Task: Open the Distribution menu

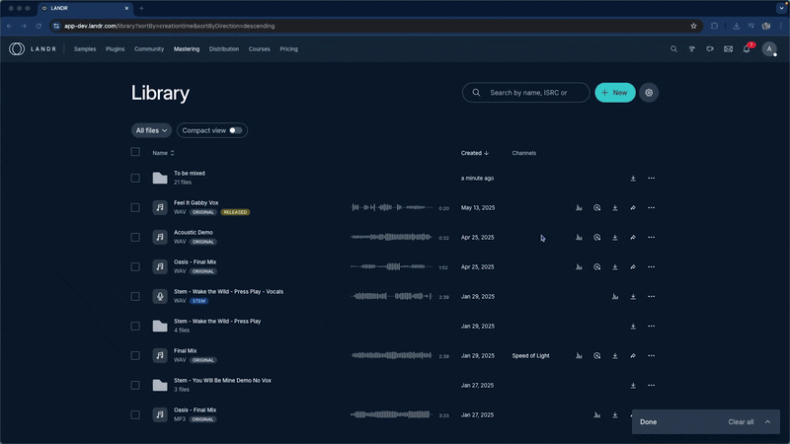Action: click(224, 48)
